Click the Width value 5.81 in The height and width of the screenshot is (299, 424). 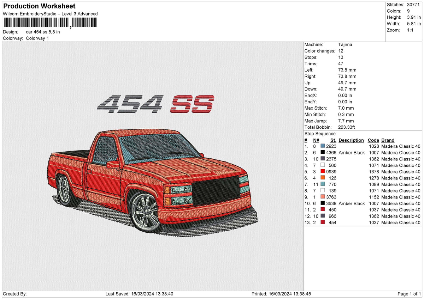point(414,24)
